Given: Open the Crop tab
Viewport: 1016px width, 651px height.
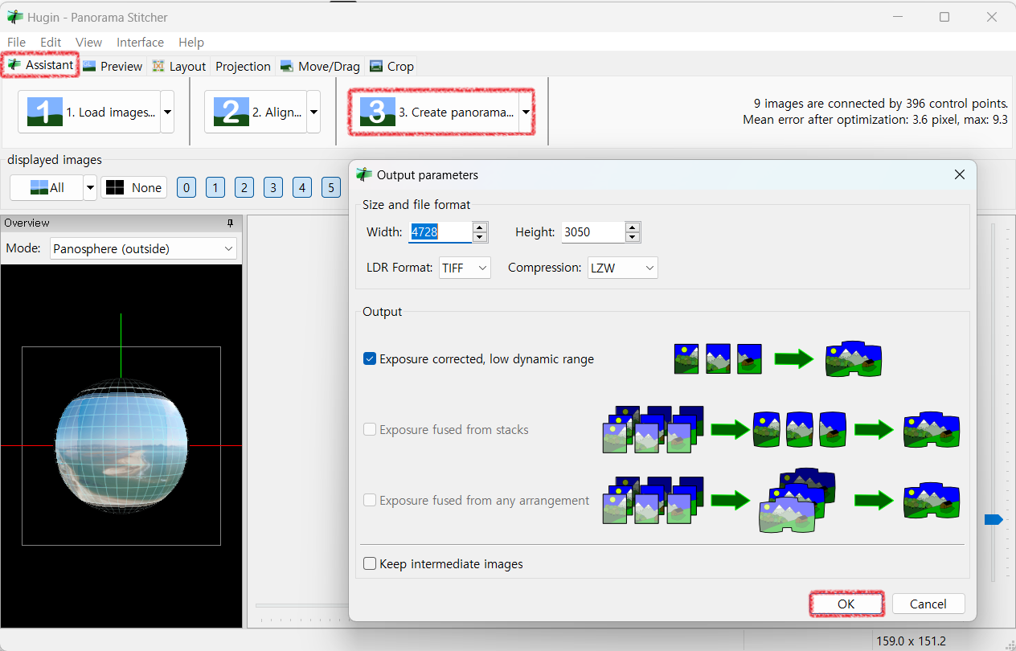Looking at the screenshot, I should point(392,67).
